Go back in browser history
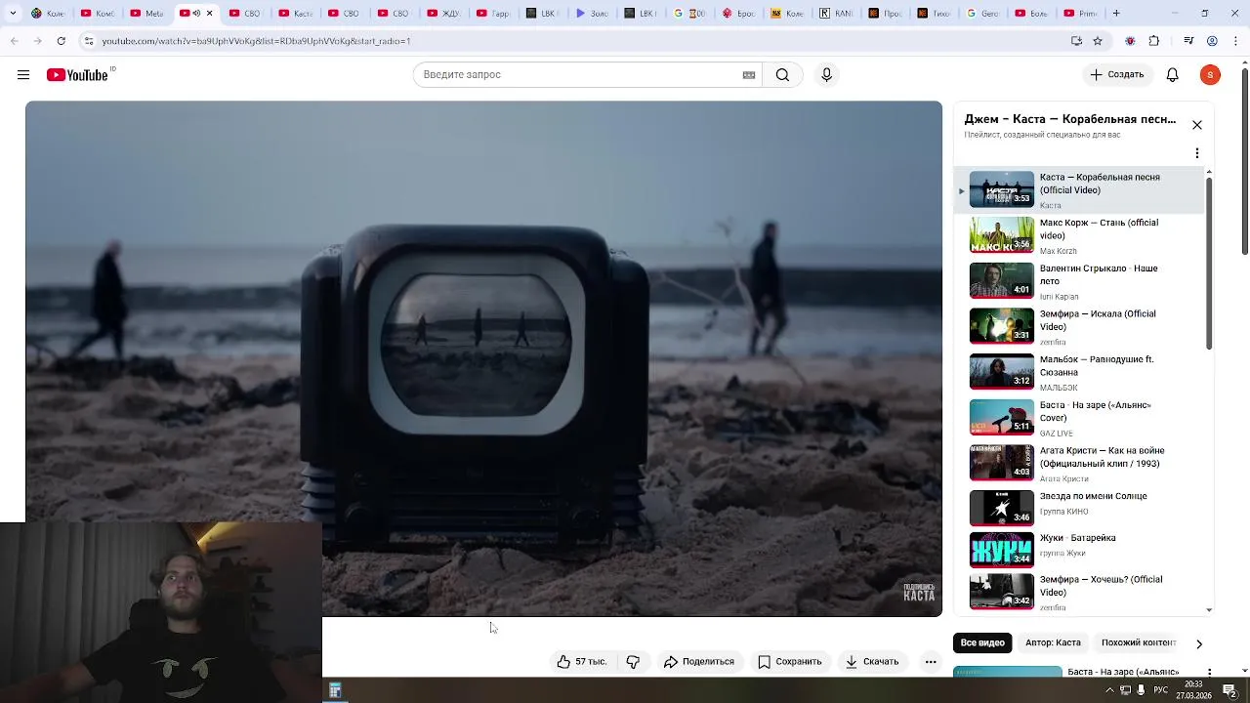The height and width of the screenshot is (703, 1250). [x=14, y=41]
